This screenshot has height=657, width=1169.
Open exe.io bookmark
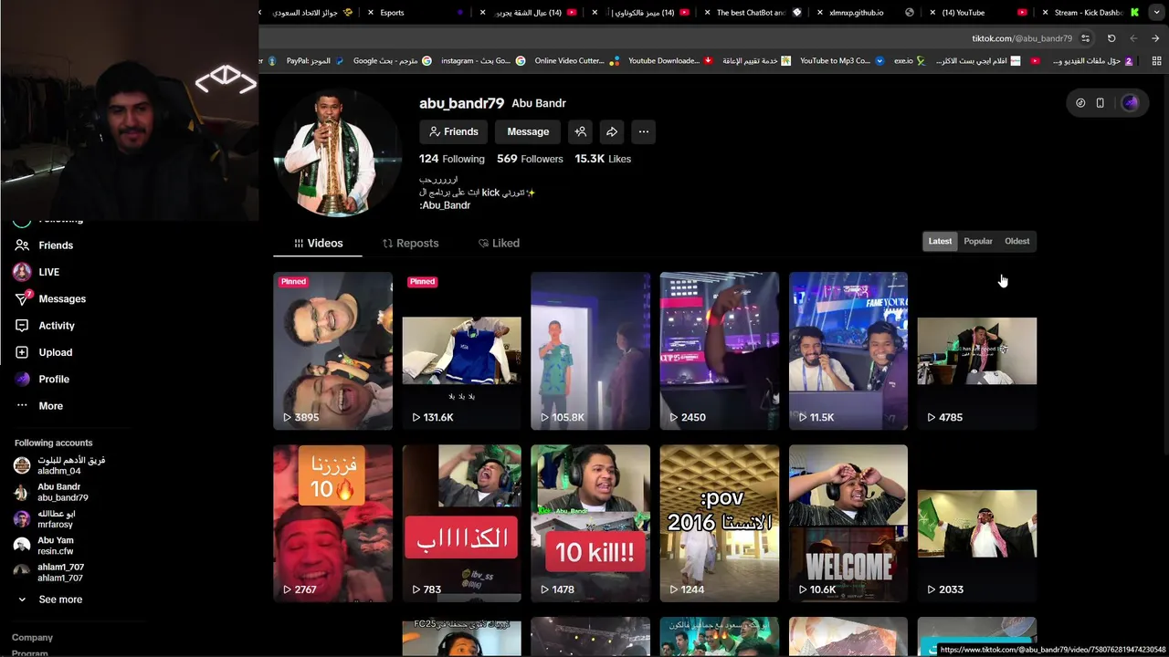coord(910,61)
